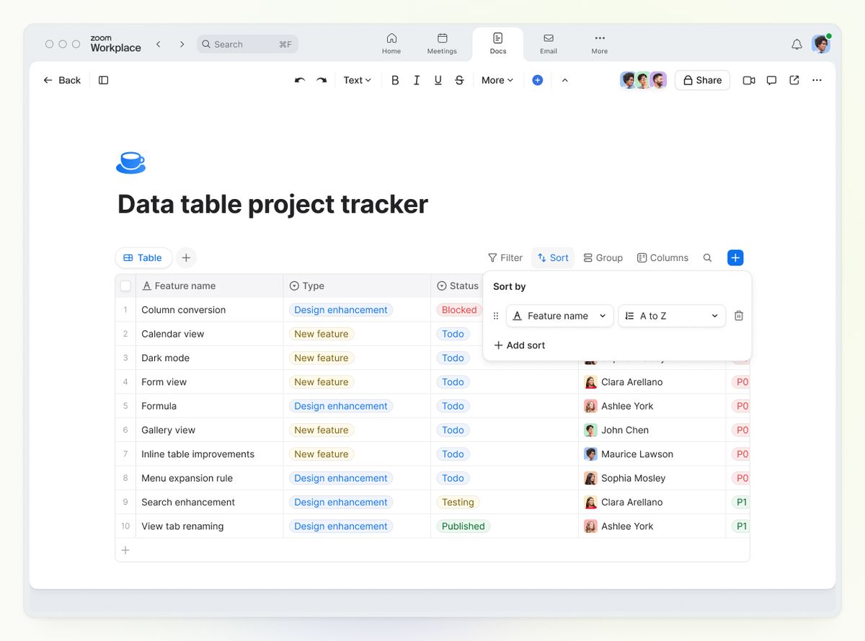Apply strikethrough formatting

[x=459, y=80]
